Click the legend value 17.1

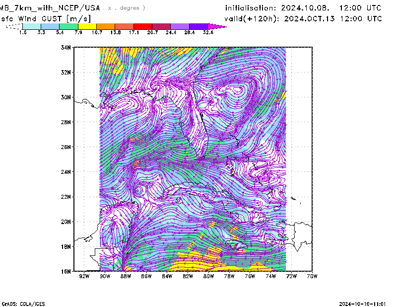134,32
